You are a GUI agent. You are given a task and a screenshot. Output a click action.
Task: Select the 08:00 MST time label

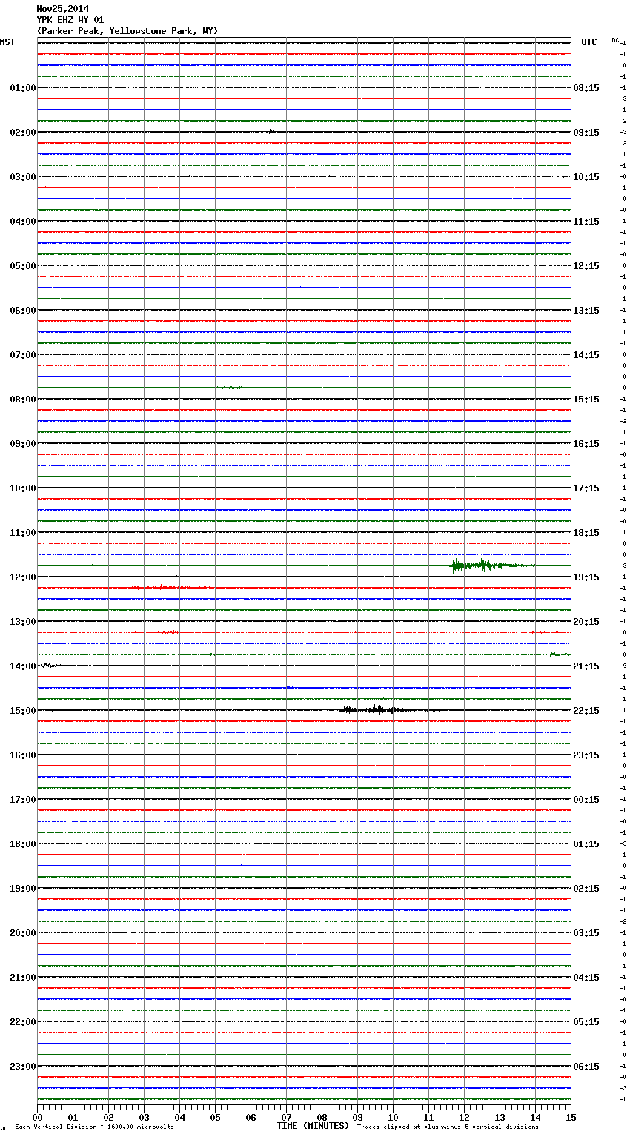point(22,400)
